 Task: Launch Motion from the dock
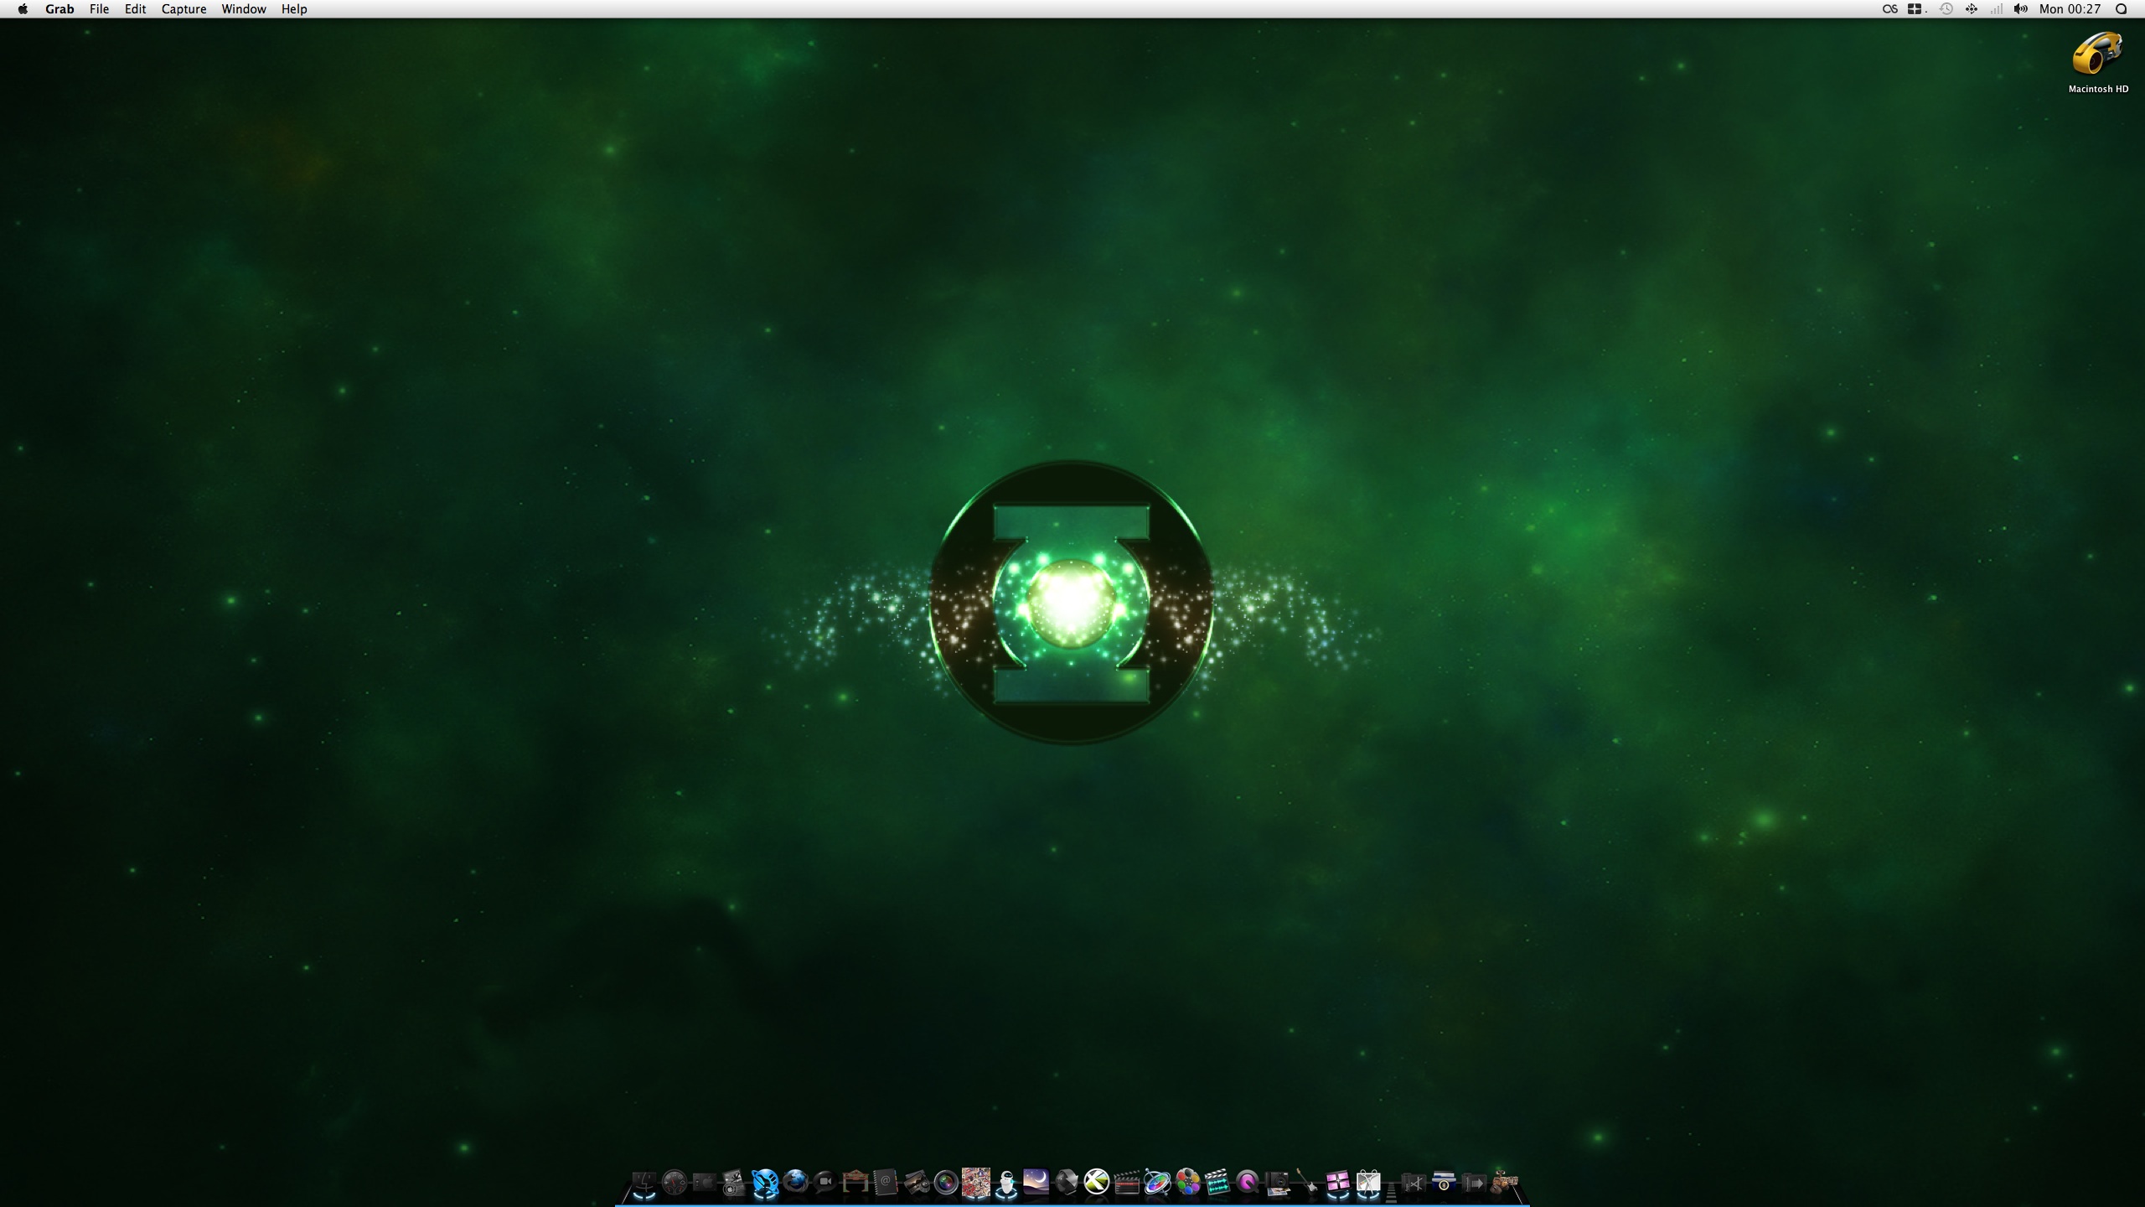point(1157,1183)
